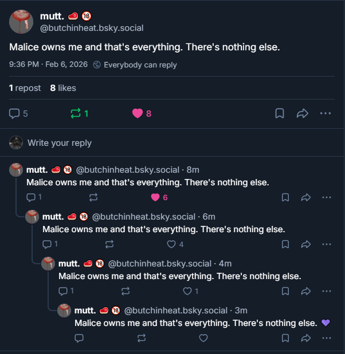This screenshot has width=345, height=354.
Task: Reply to the 3m post
Action: pos(79,338)
